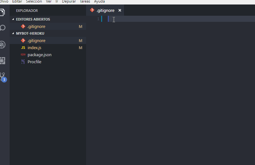Click the Heroku icon beside Procfile
This screenshot has width=255, height=165.
[23, 62]
